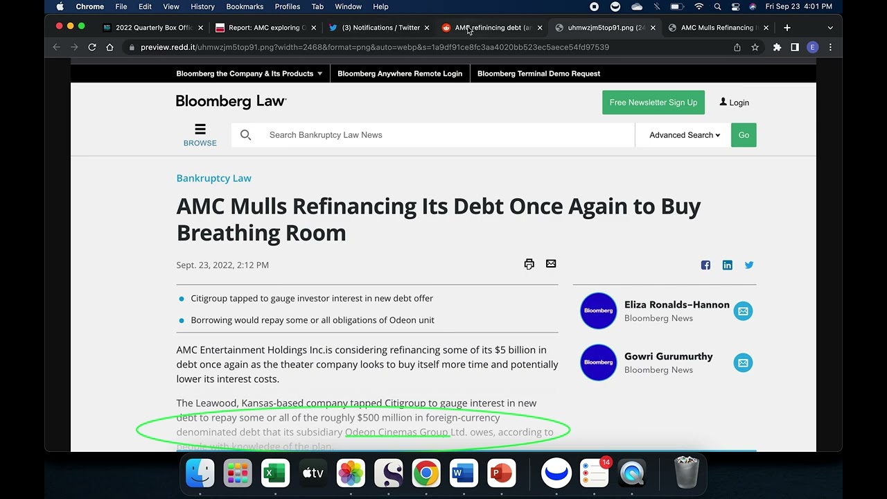887x499 pixels.
Task: Print the article via printer icon
Action: tap(529, 264)
